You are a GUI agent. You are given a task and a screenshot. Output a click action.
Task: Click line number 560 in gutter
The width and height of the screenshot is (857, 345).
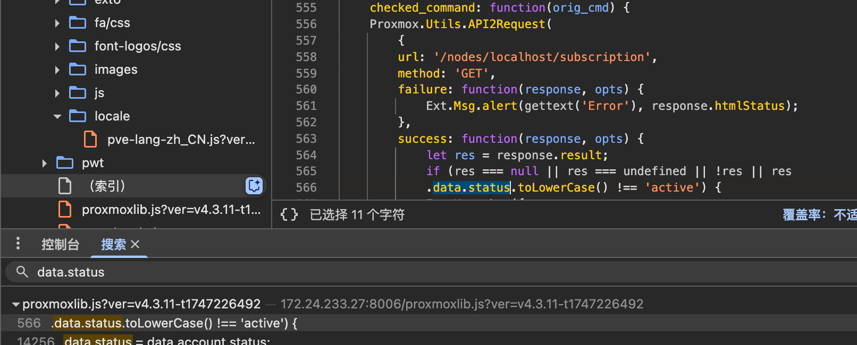pyautogui.click(x=306, y=89)
